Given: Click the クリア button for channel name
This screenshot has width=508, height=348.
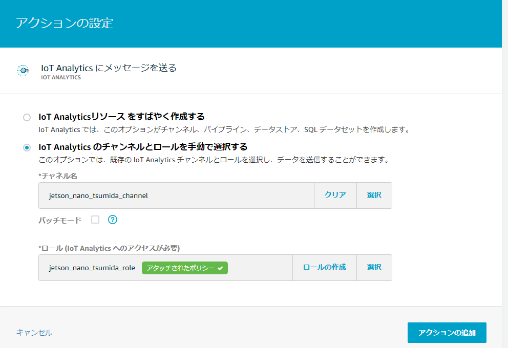Looking at the screenshot, I should click(x=335, y=195).
